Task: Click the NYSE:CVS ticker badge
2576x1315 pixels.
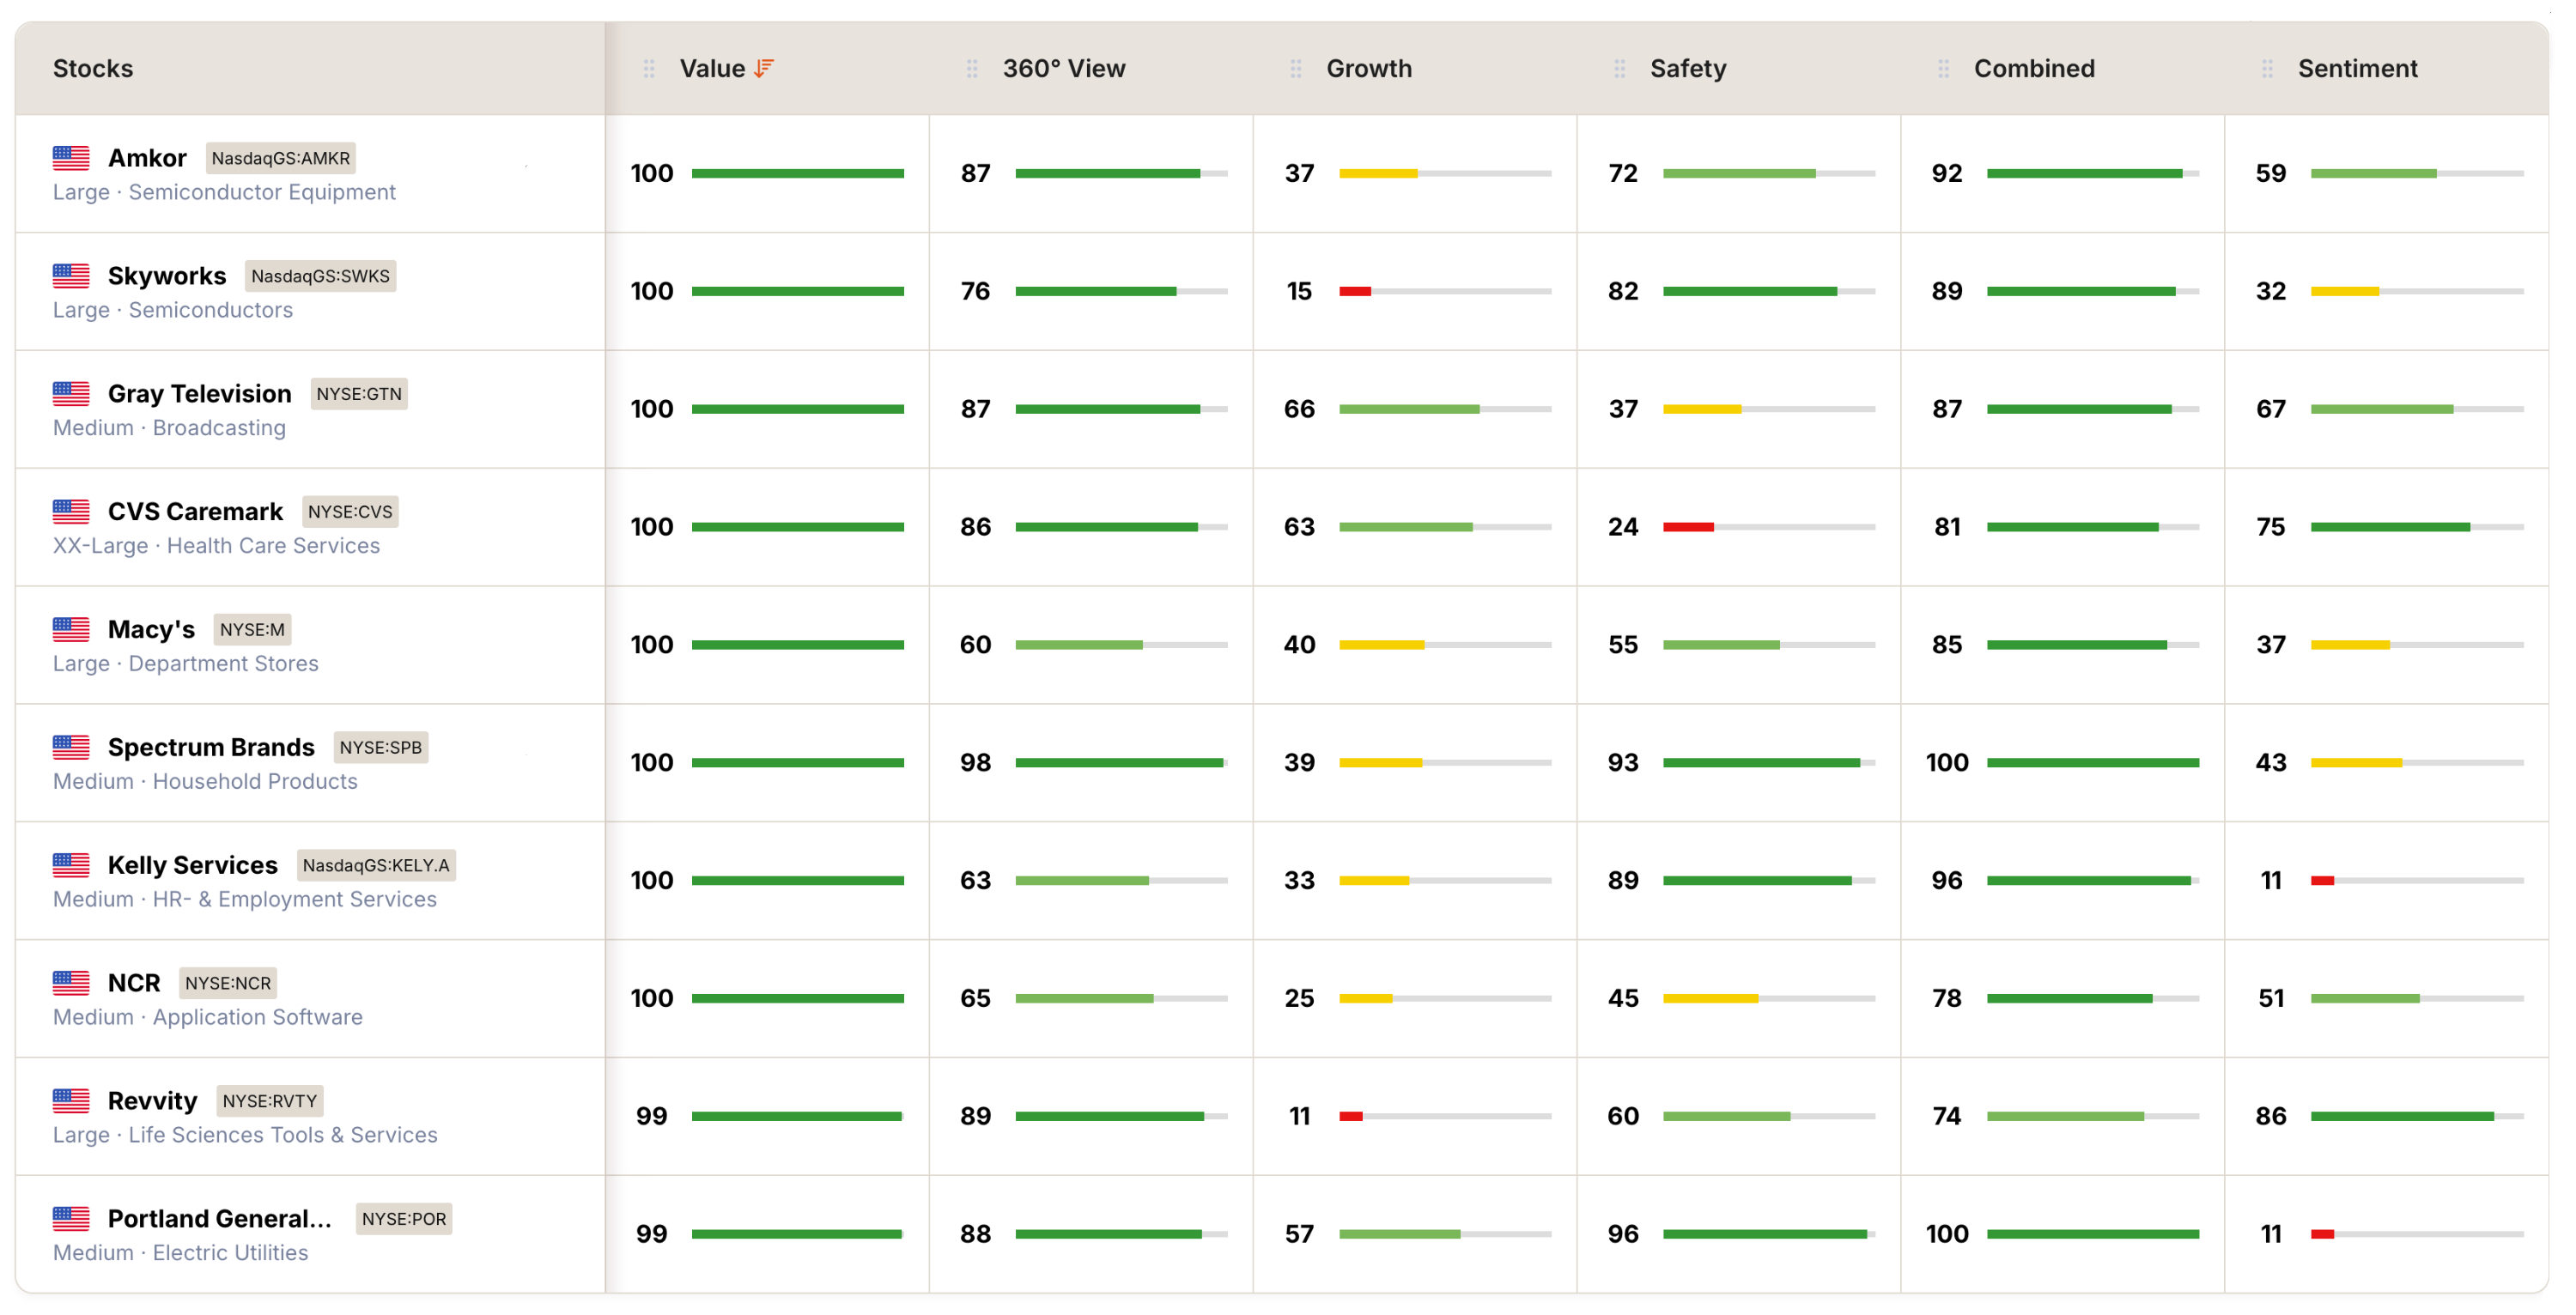Action: pos(350,512)
